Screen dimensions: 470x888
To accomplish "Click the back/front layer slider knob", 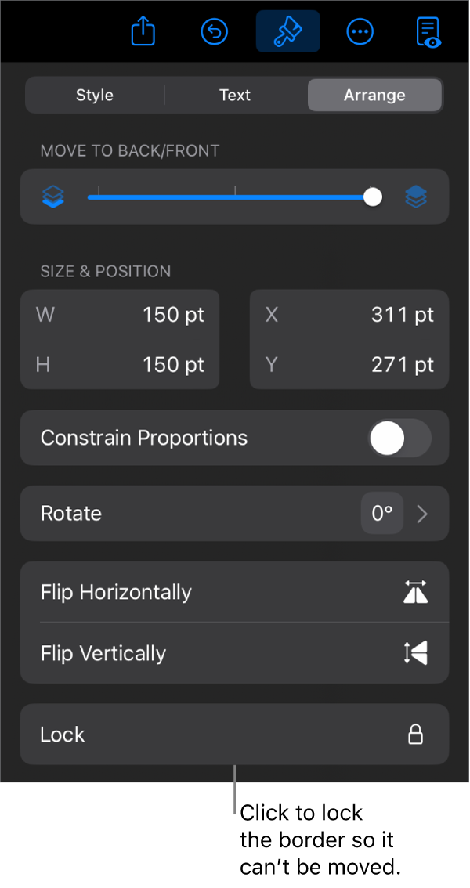I will 374,197.
